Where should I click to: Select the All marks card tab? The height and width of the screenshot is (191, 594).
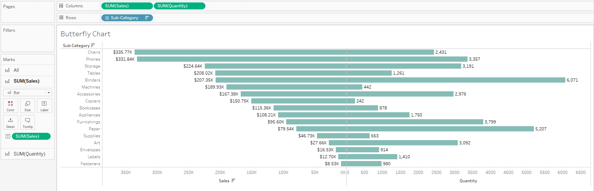click(16, 70)
